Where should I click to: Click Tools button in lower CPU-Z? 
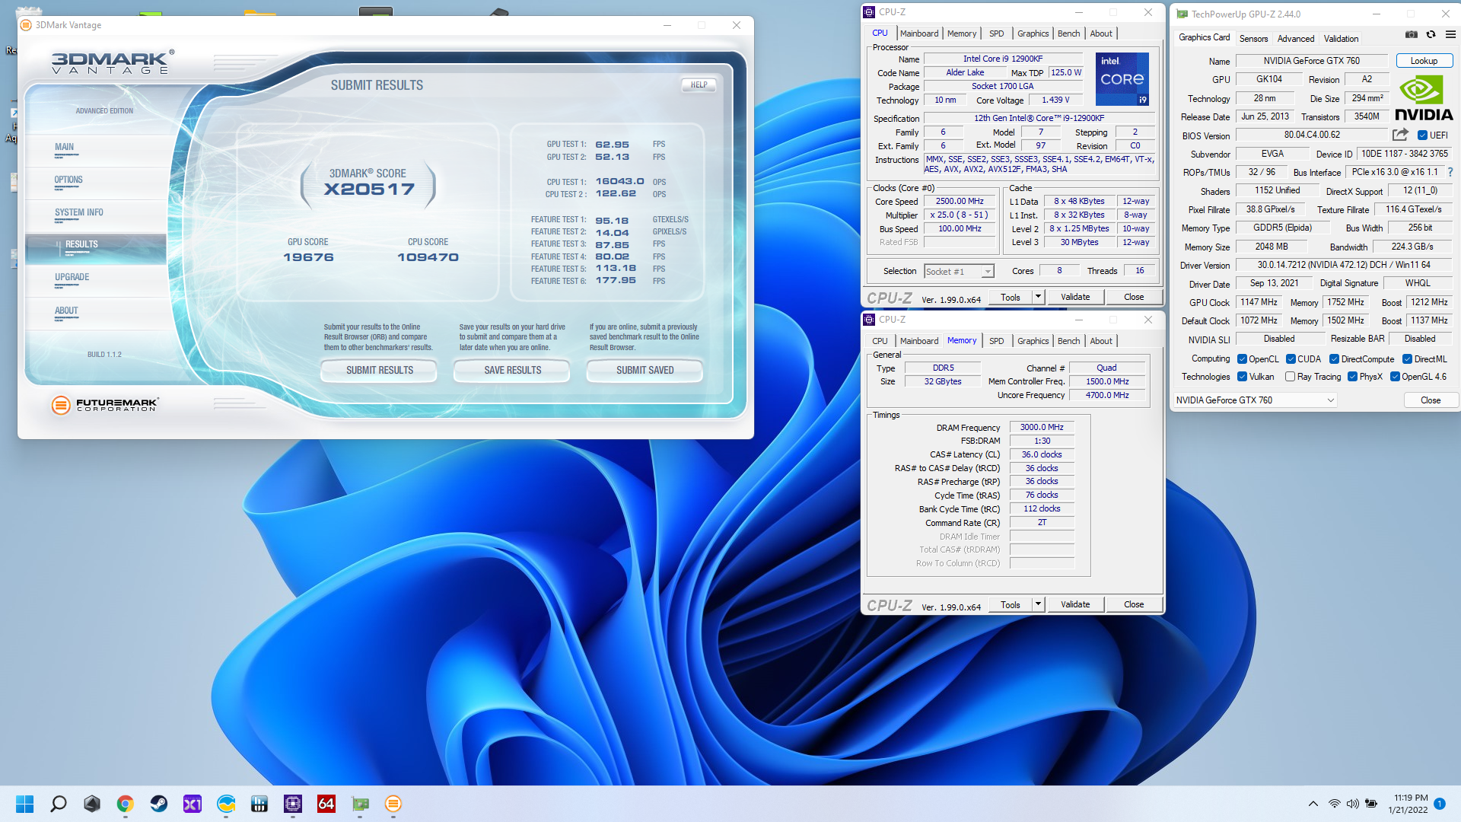1011,604
